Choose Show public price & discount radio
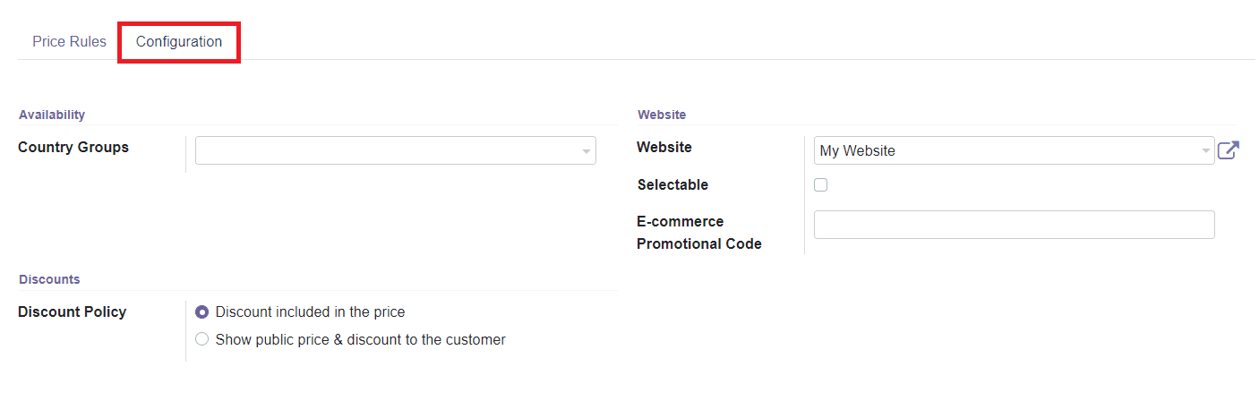1259x401 pixels. coord(201,339)
